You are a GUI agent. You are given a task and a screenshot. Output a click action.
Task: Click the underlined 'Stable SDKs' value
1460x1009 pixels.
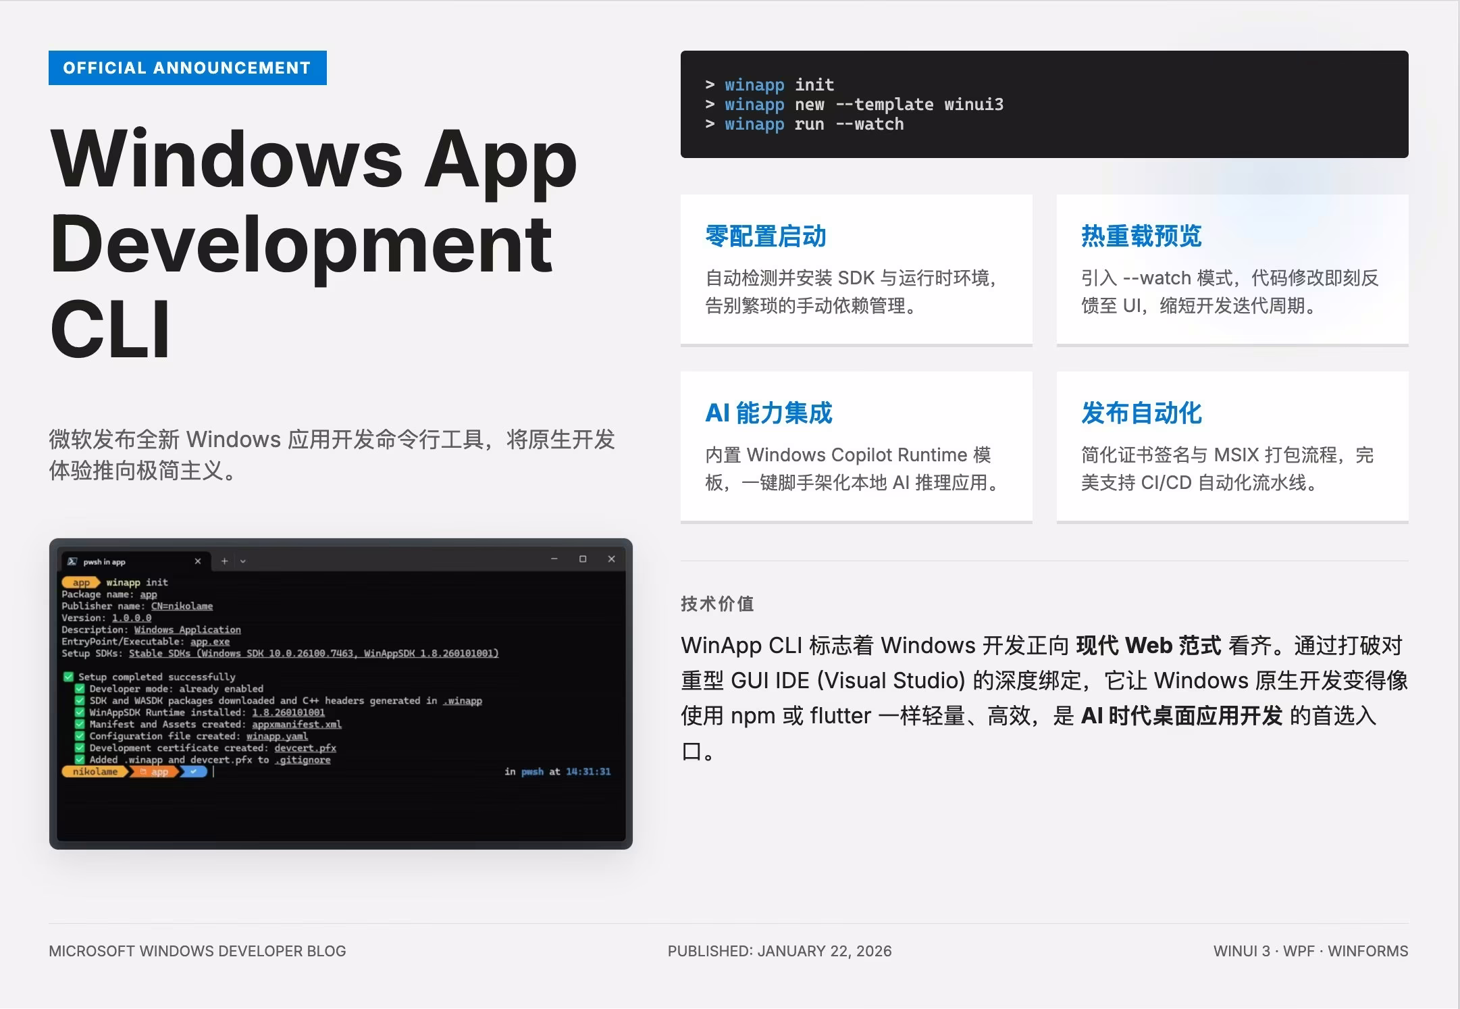point(314,653)
